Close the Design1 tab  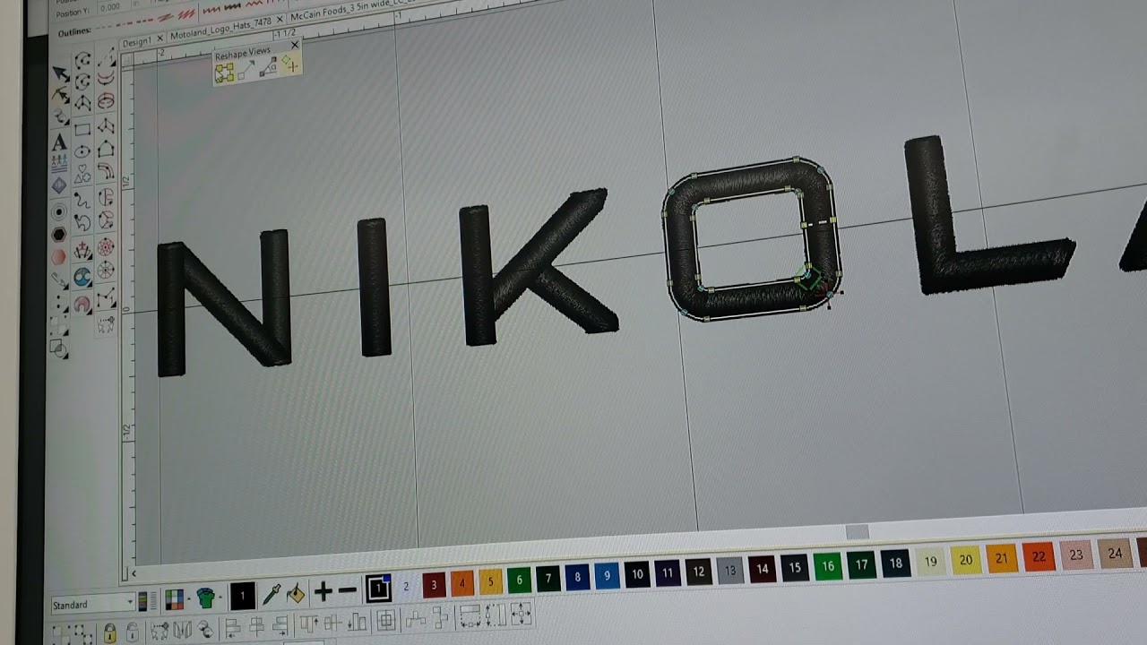(x=160, y=39)
